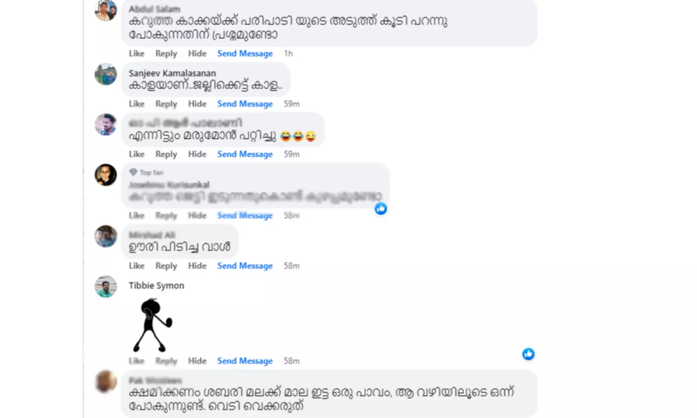Like Sanjeev Kamalasanan's comment

(137, 104)
